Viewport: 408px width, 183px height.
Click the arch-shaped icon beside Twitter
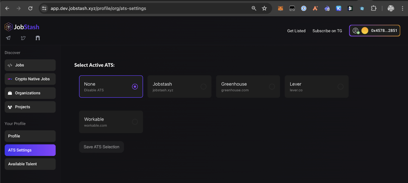click(x=38, y=38)
